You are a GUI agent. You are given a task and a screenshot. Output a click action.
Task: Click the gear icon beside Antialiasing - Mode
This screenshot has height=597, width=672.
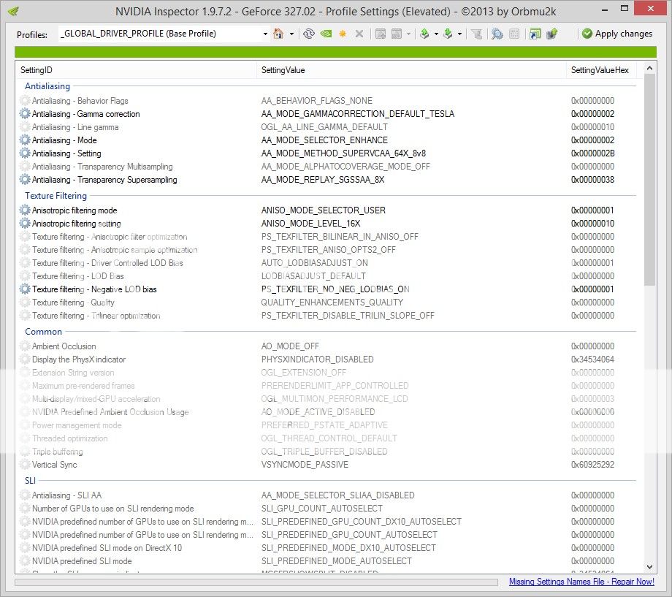click(25, 140)
